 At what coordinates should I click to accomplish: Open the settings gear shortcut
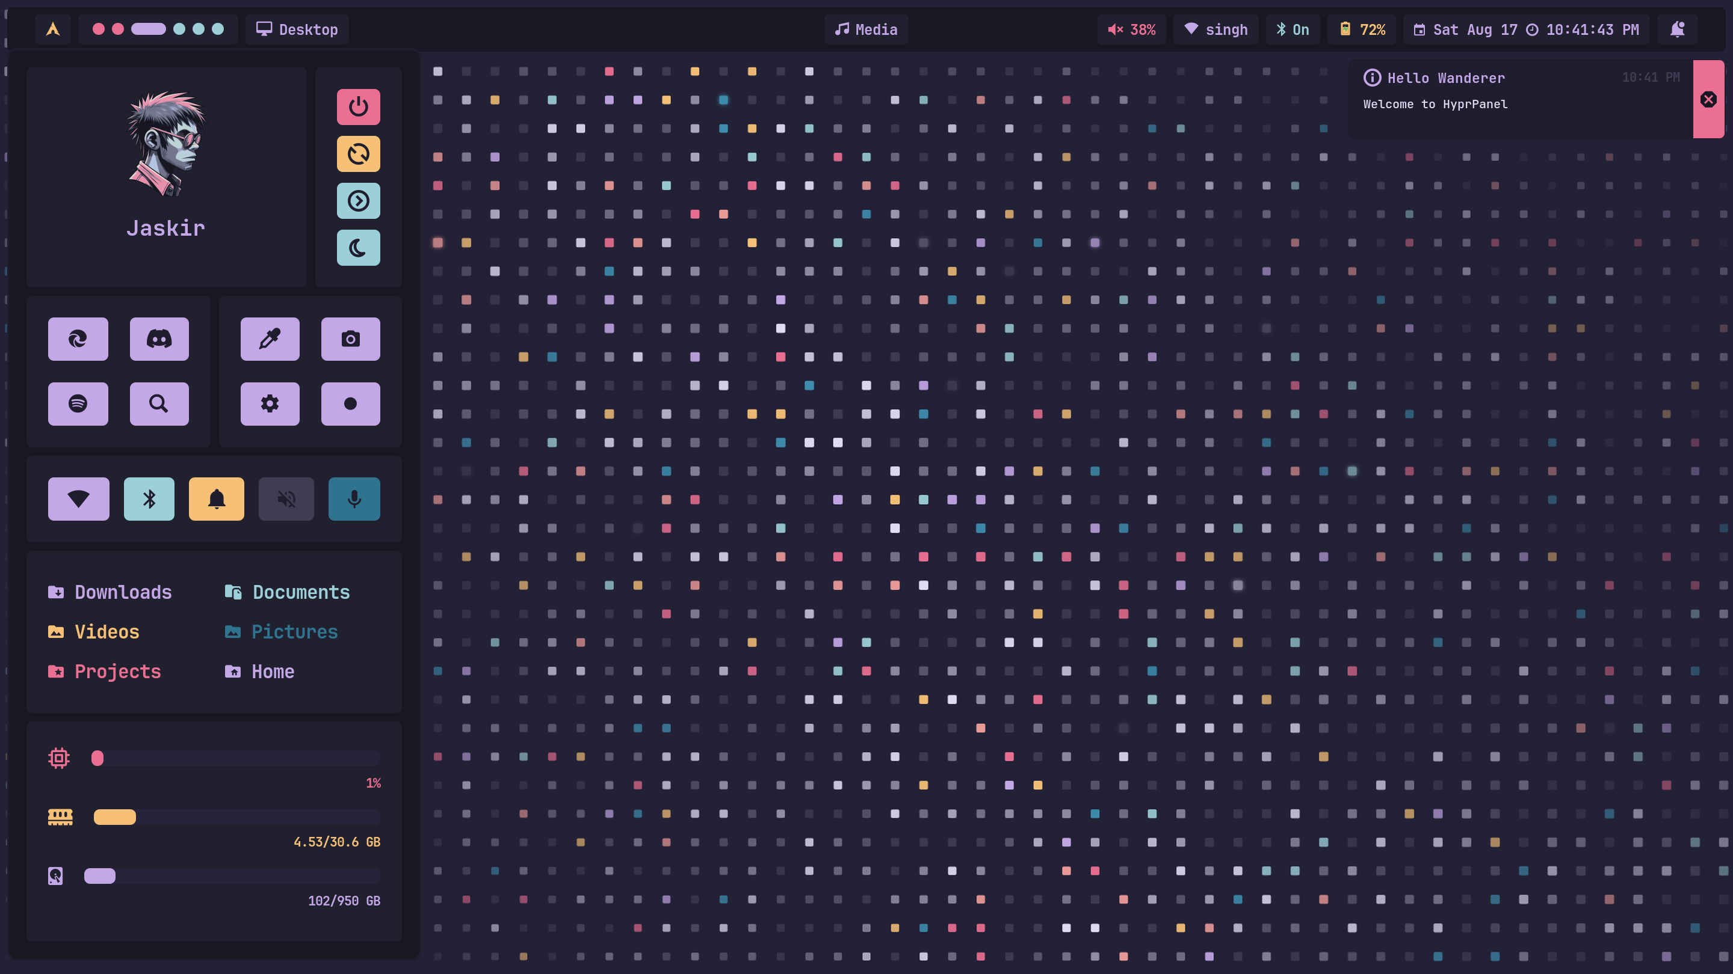tap(270, 404)
